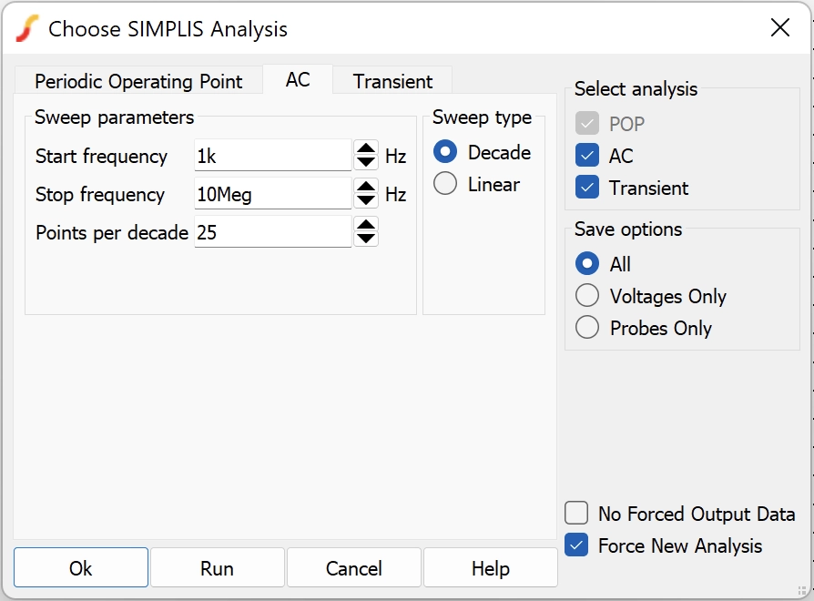Click the disabled POP checkbox

[587, 124]
